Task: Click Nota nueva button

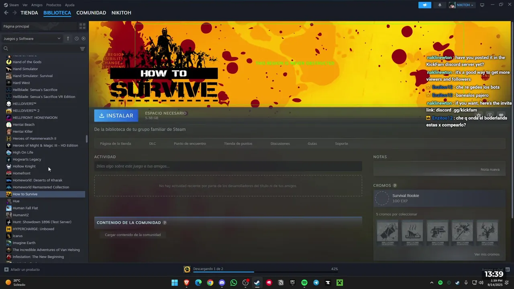Action: coord(490,169)
